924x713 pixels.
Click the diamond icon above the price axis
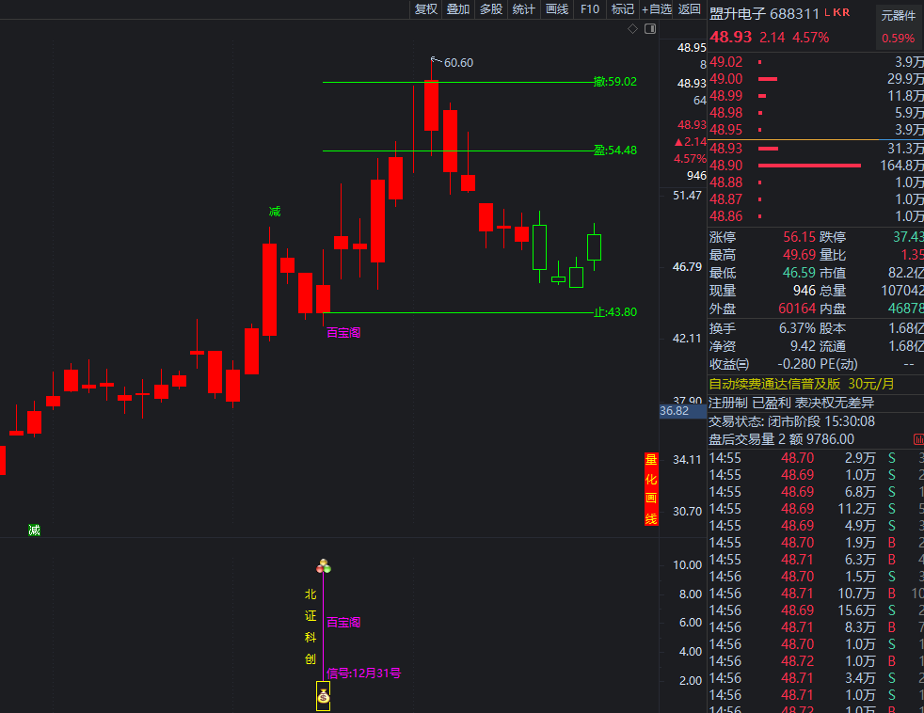tap(632, 29)
